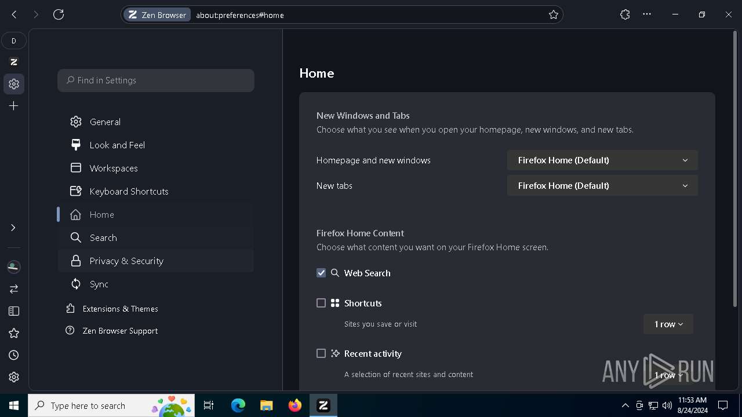Go back using the back arrow
This screenshot has height=417, width=742.
[x=14, y=14]
